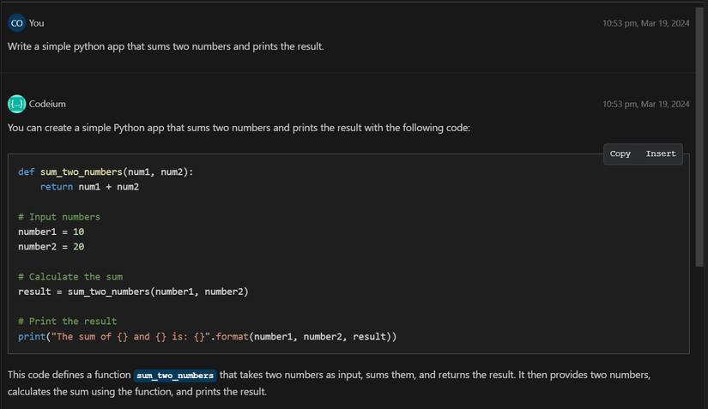
Task: Click the def sum_two_numbers line in code
Action: [x=106, y=171]
